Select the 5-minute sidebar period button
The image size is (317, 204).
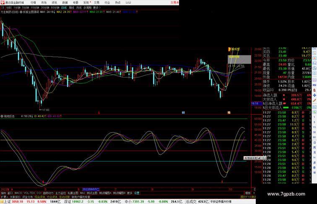pyautogui.click(x=314, y=122)
